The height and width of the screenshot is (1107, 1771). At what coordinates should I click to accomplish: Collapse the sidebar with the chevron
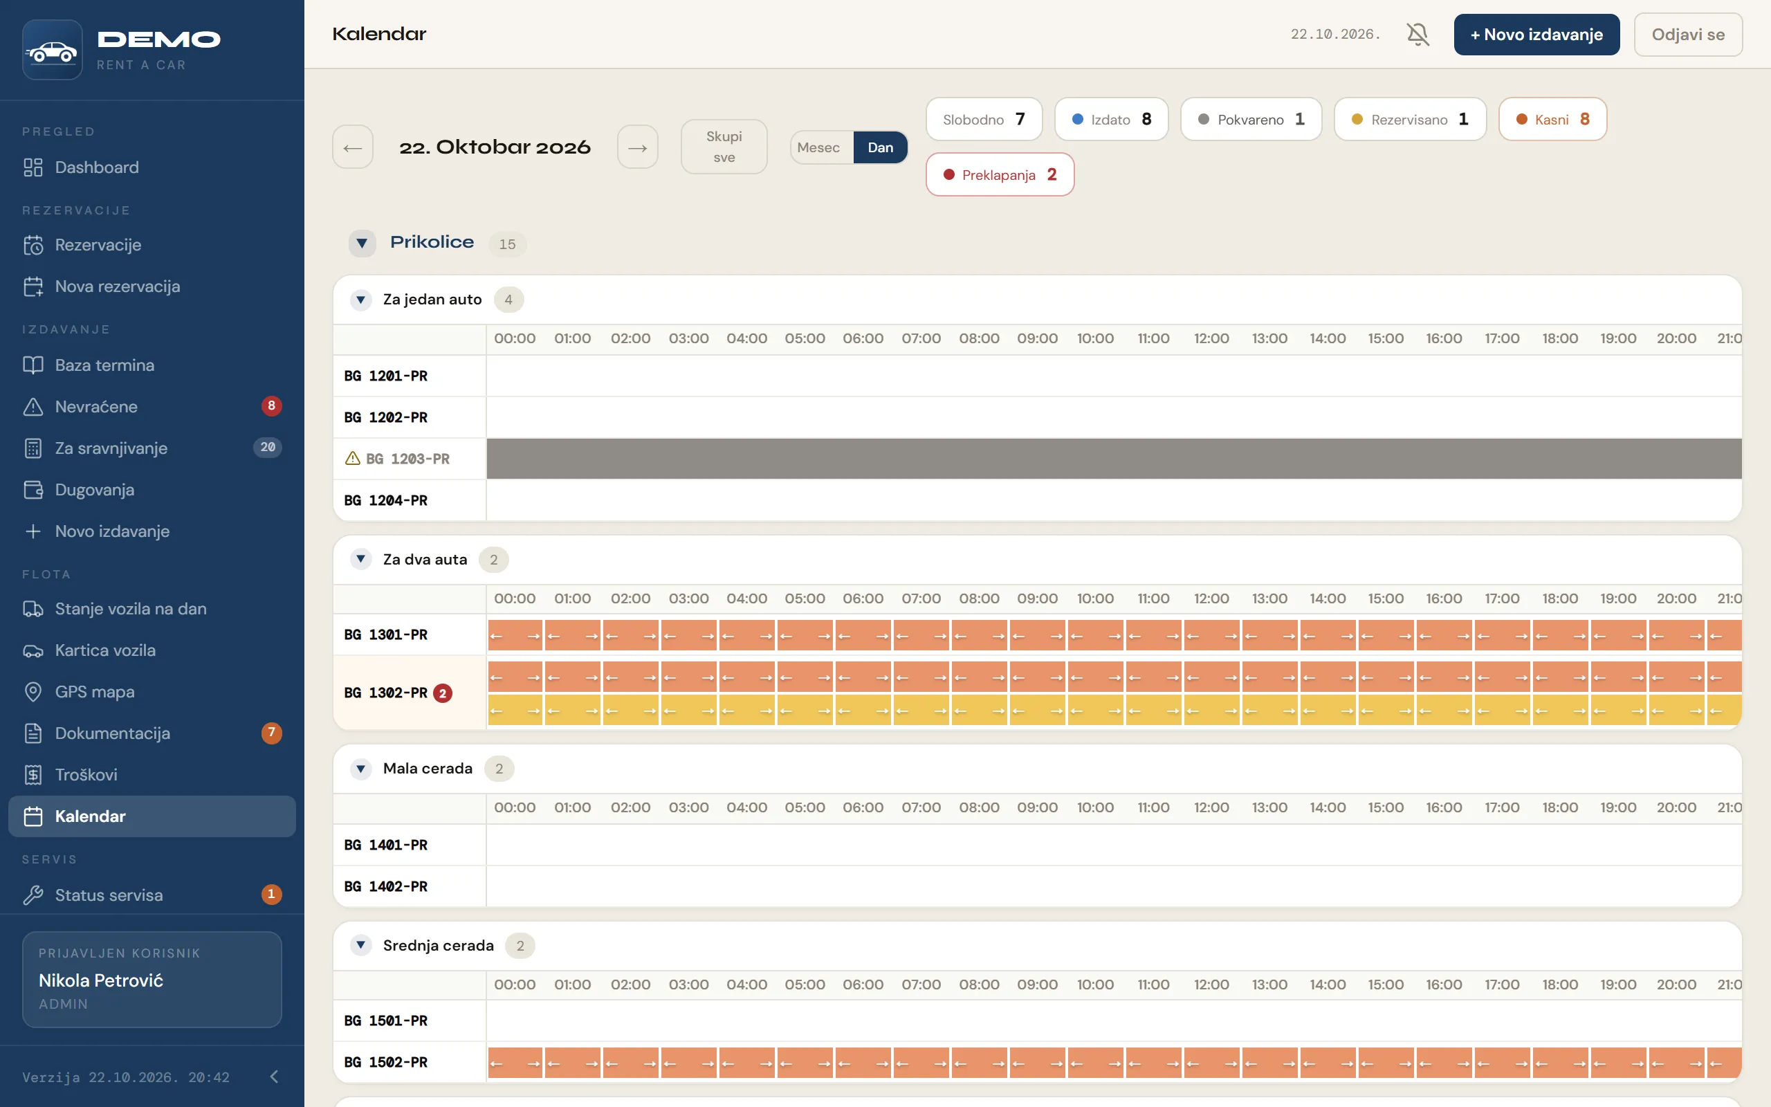275,1077
